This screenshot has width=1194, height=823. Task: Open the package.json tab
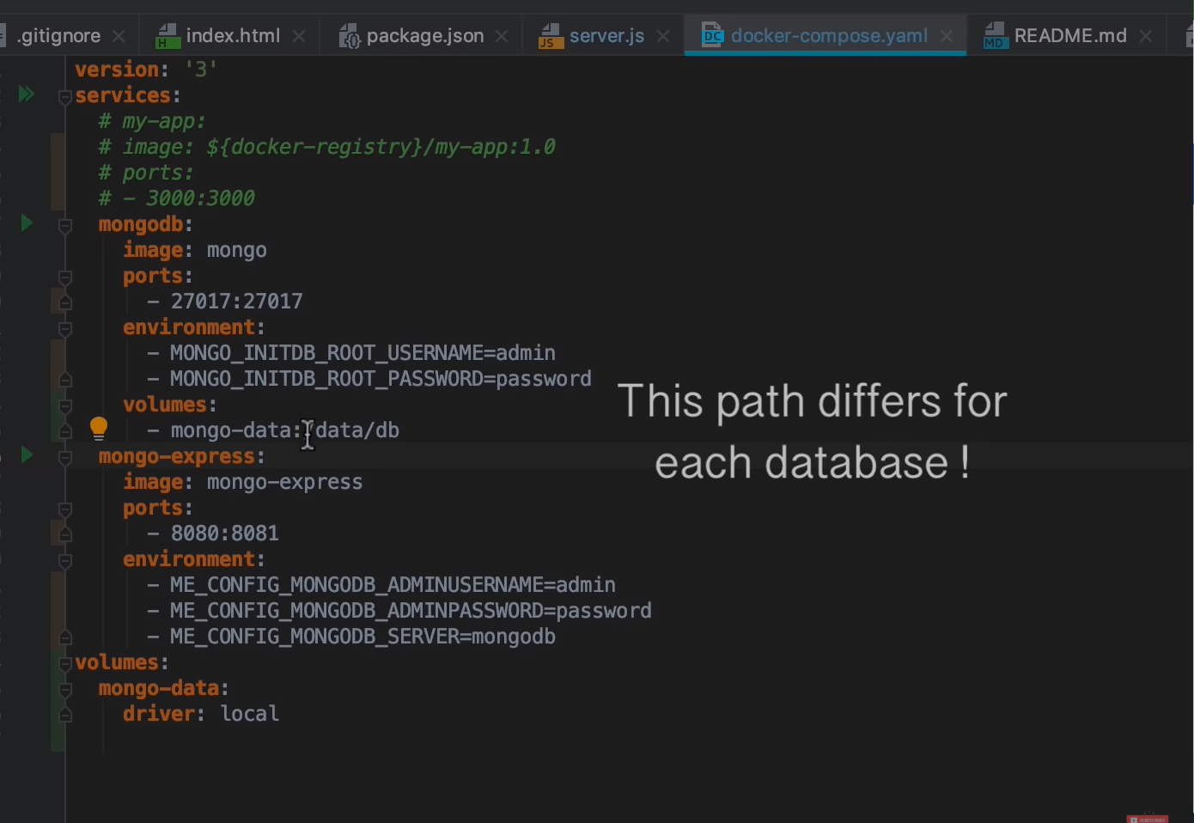tap(425, 36)
